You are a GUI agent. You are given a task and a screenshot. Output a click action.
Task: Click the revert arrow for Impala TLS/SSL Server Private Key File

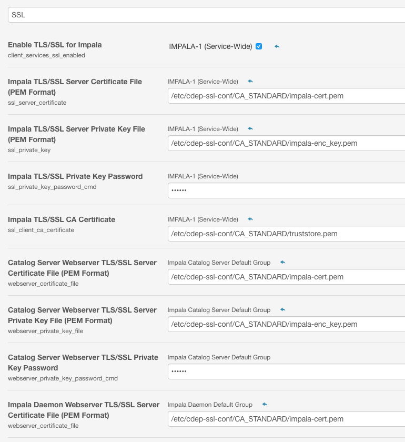tap(250, 129)
